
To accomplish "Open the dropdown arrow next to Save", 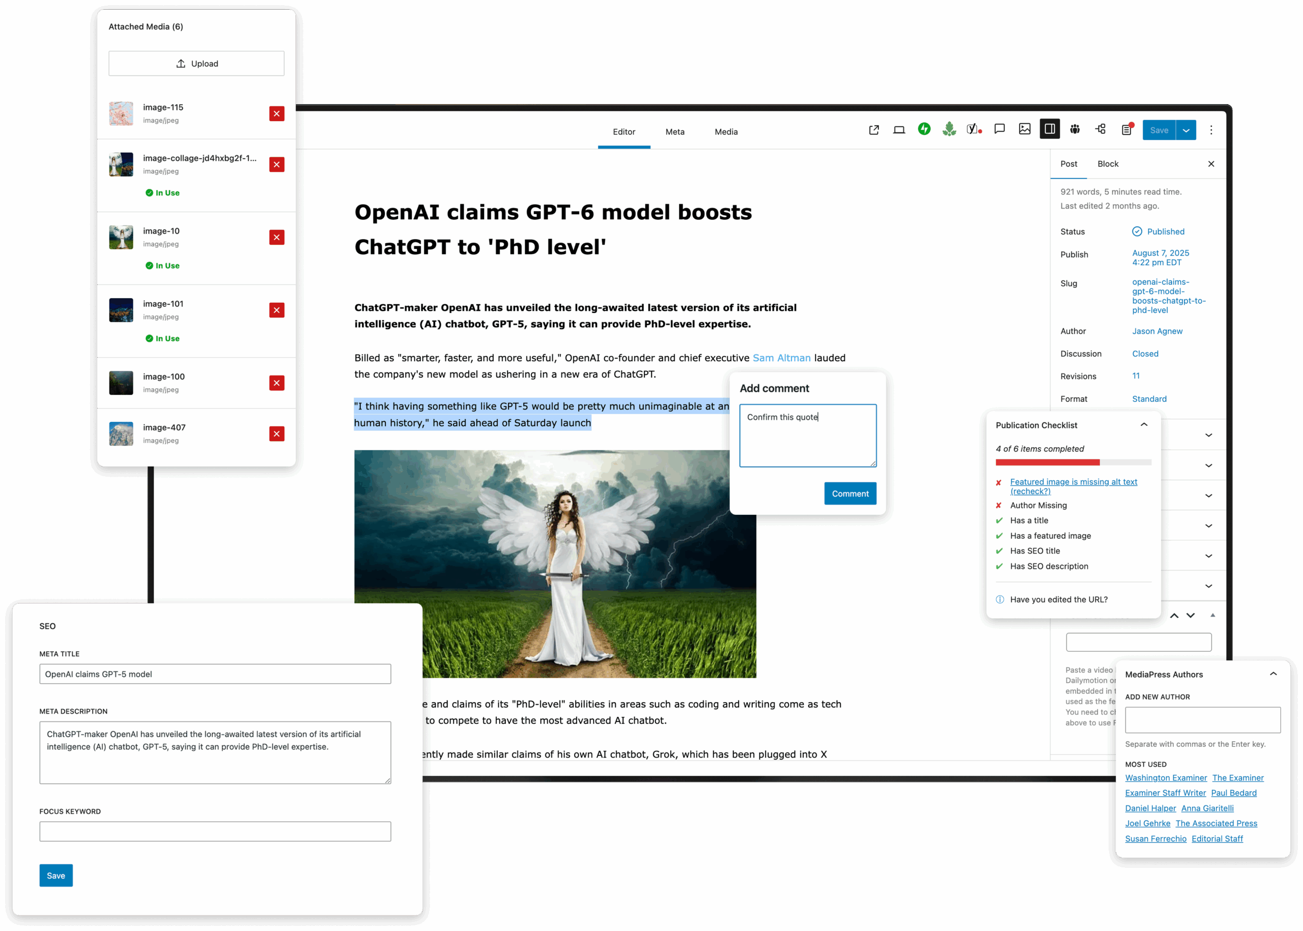I will point(1185,130).
